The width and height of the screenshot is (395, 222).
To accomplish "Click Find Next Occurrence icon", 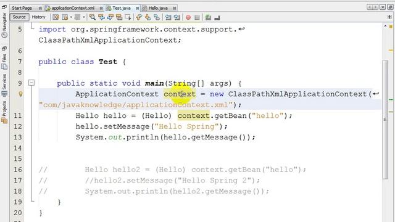I will click(x=110, y=17).
